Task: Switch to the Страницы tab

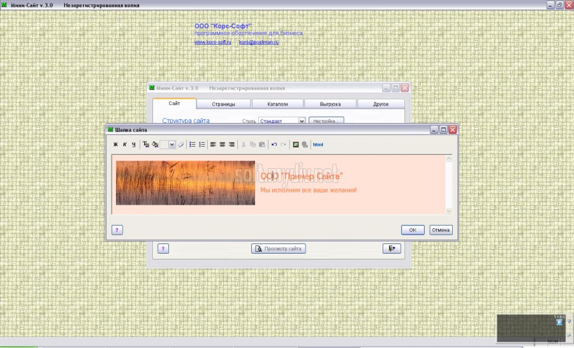Action: 223,105
